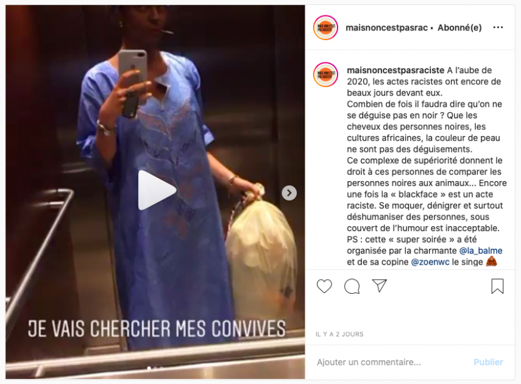521x384 pixels.
Task: Open the @la_balme mention link
Action: [x=480, y=251]
